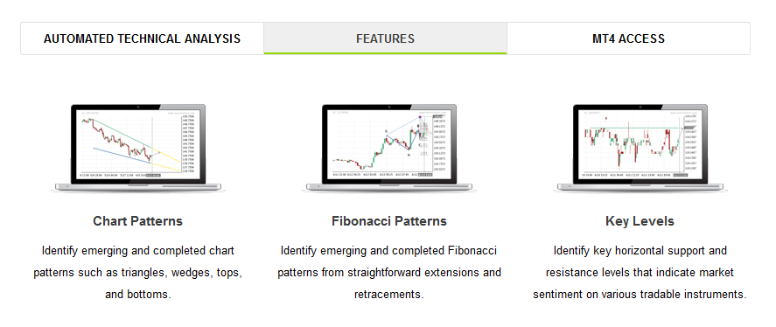Select the Features tab
Image resolution: width=776 pixels, height=327 pixels.
point(385,38)
